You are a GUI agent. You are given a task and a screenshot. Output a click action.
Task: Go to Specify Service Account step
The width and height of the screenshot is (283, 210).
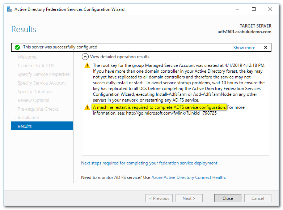42,83
